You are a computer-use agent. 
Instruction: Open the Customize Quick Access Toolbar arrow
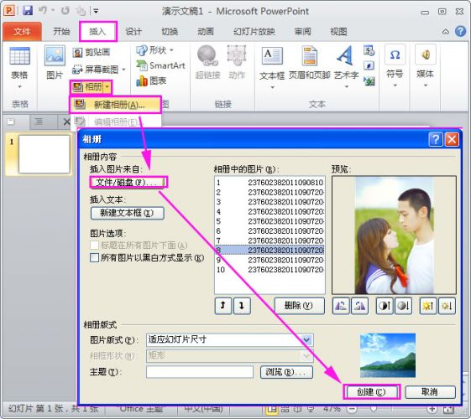coord(96,11)
